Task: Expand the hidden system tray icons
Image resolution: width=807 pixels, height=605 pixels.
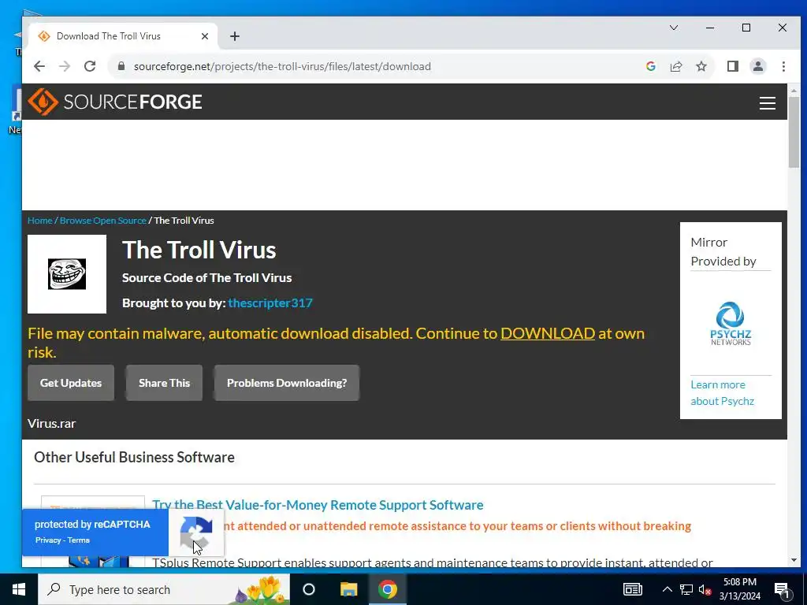Action: coord(667,589)
